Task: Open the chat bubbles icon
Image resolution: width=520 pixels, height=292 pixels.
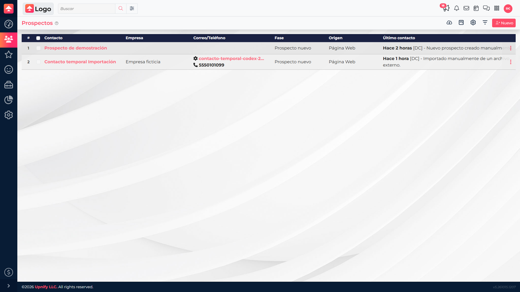Action: pyautogui.click(x=486, y=8)
